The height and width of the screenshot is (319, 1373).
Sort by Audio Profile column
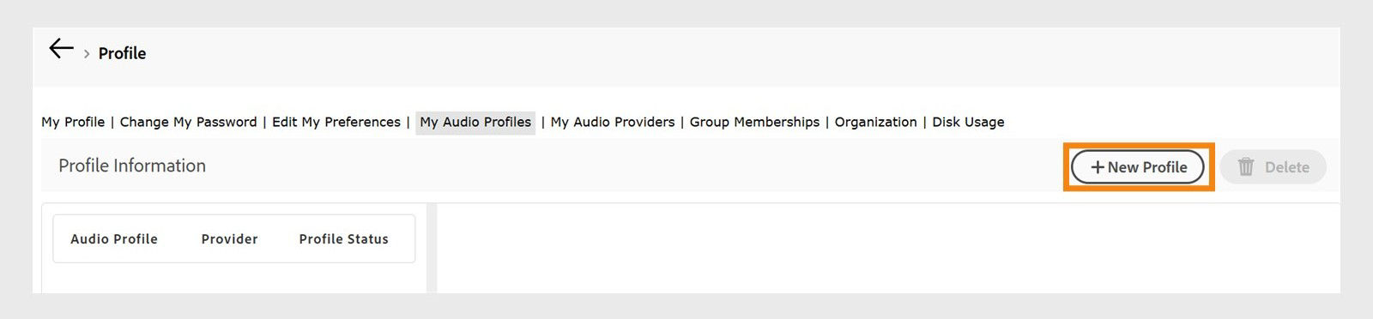(x=114, y=239)
